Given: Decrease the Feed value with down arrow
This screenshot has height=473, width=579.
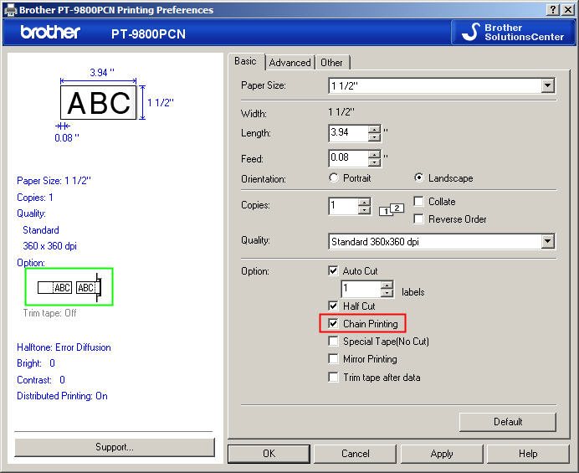Looking at the screenshot, I should [x=375, y=162].
